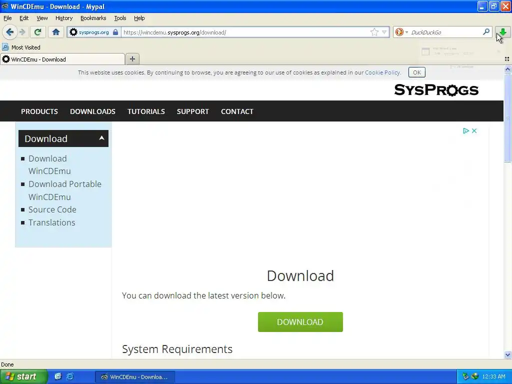Open the Tools menu
The width and height of the screenshot is (512, 384).
(x=120, y=18)
